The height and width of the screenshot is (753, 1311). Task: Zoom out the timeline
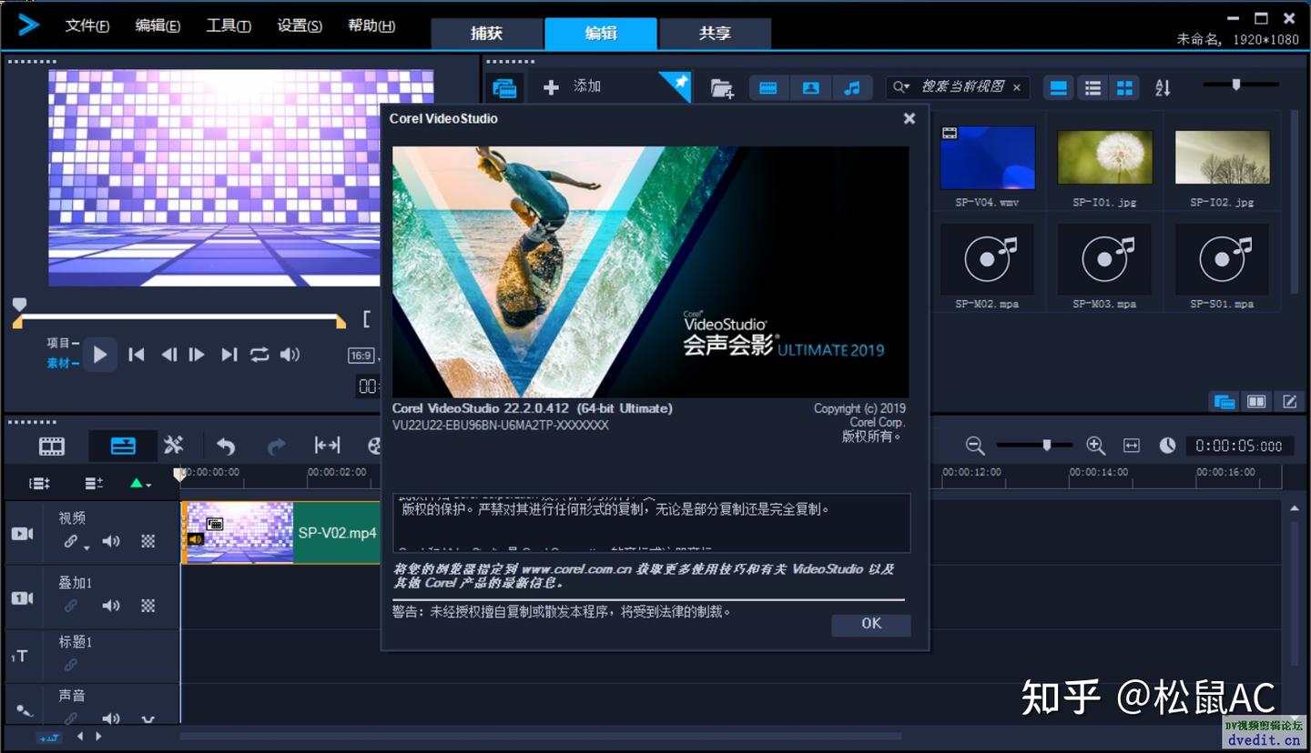tap(975, 446)
